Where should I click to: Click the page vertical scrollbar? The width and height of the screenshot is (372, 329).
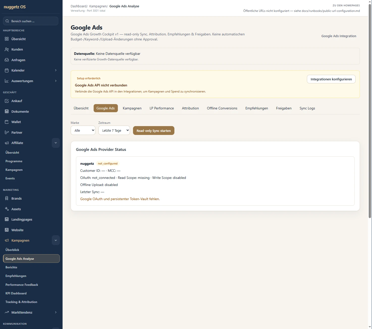point(370,111)
